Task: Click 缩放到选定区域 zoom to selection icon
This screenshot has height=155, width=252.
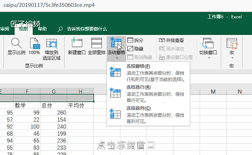Action: pos(52,44)
